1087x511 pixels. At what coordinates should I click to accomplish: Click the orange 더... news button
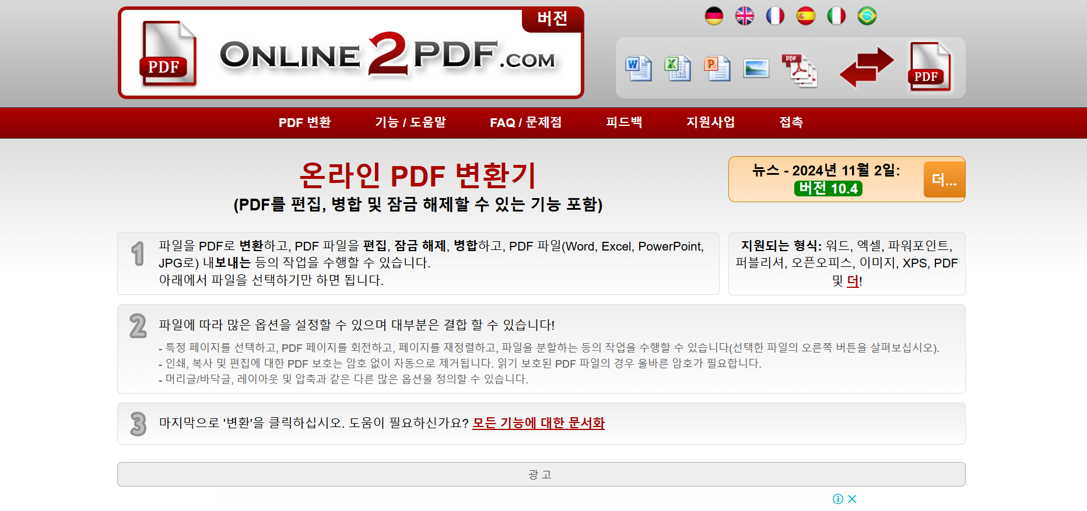point(944,179)
